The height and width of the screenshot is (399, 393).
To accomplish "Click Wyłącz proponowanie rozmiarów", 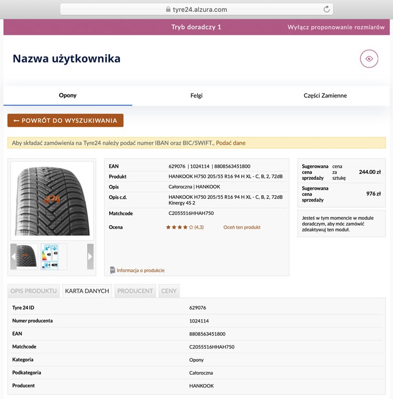I will pyautogui.click(x=336, y=27).
